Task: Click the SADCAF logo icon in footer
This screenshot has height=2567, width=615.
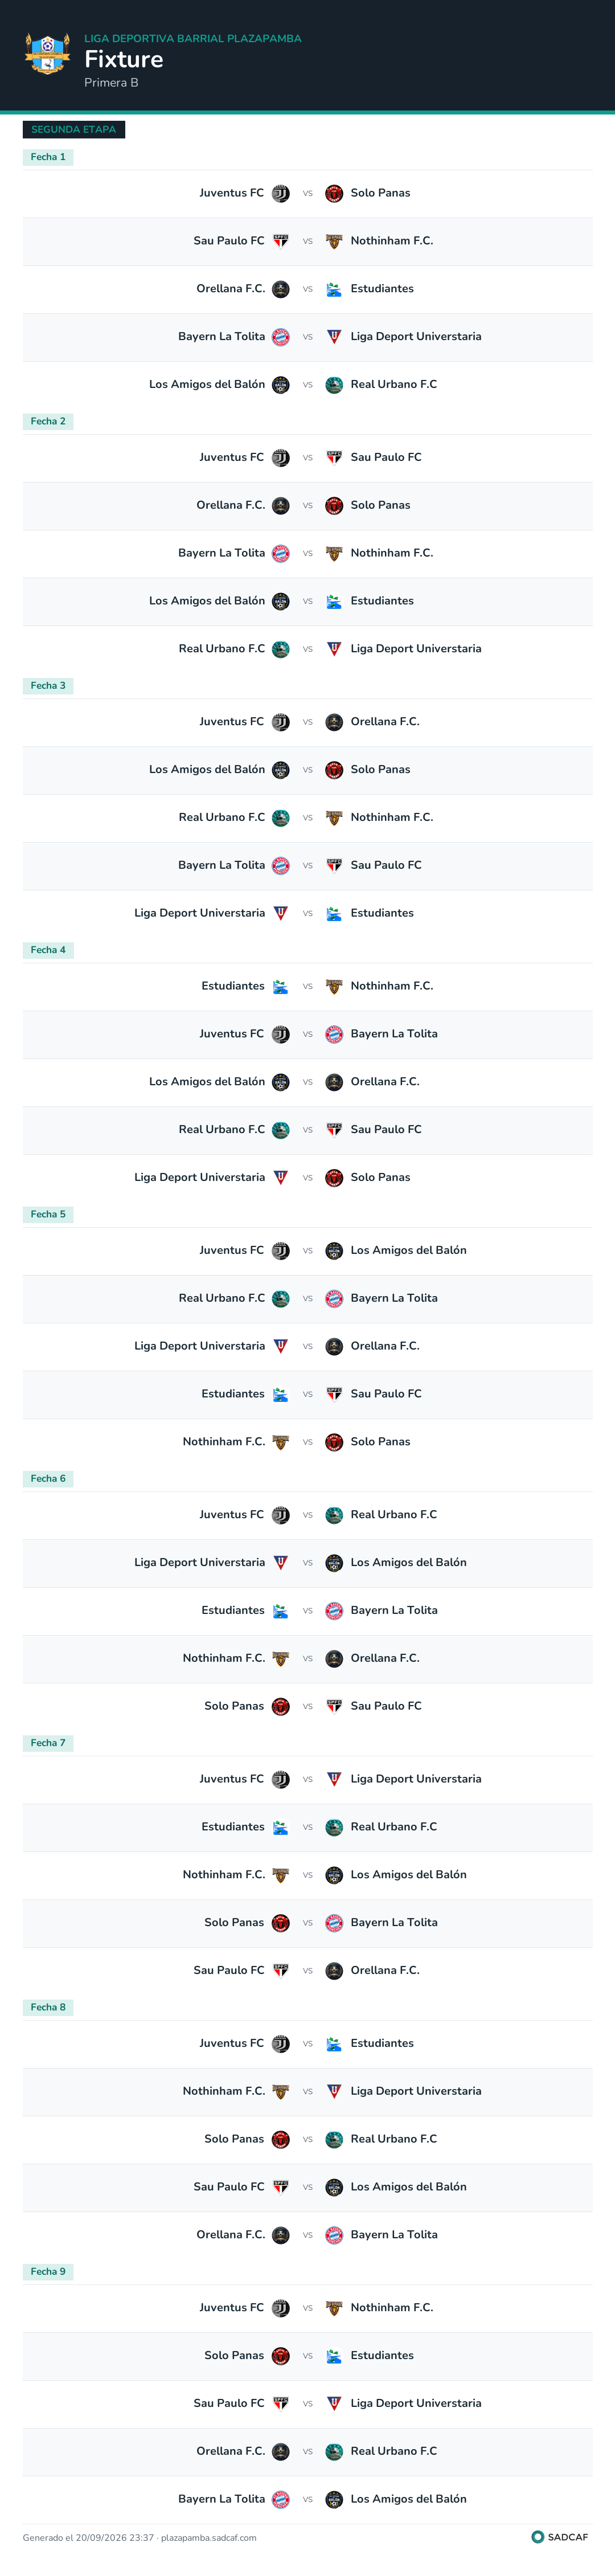Action: (x=537, y=2537)
